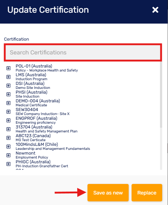Open the SEW30404 plus icon

tap(8, 112)
